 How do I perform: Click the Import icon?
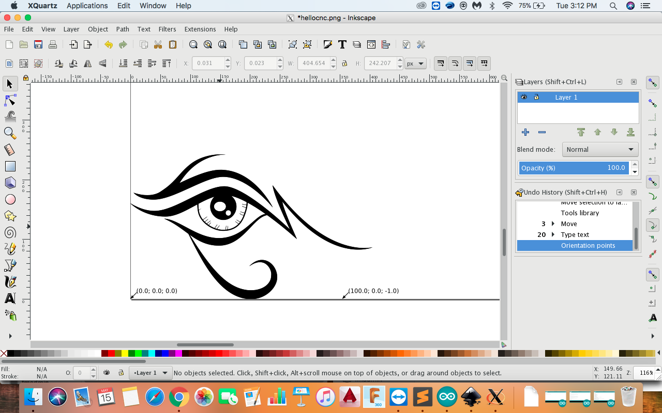point(73,44)
